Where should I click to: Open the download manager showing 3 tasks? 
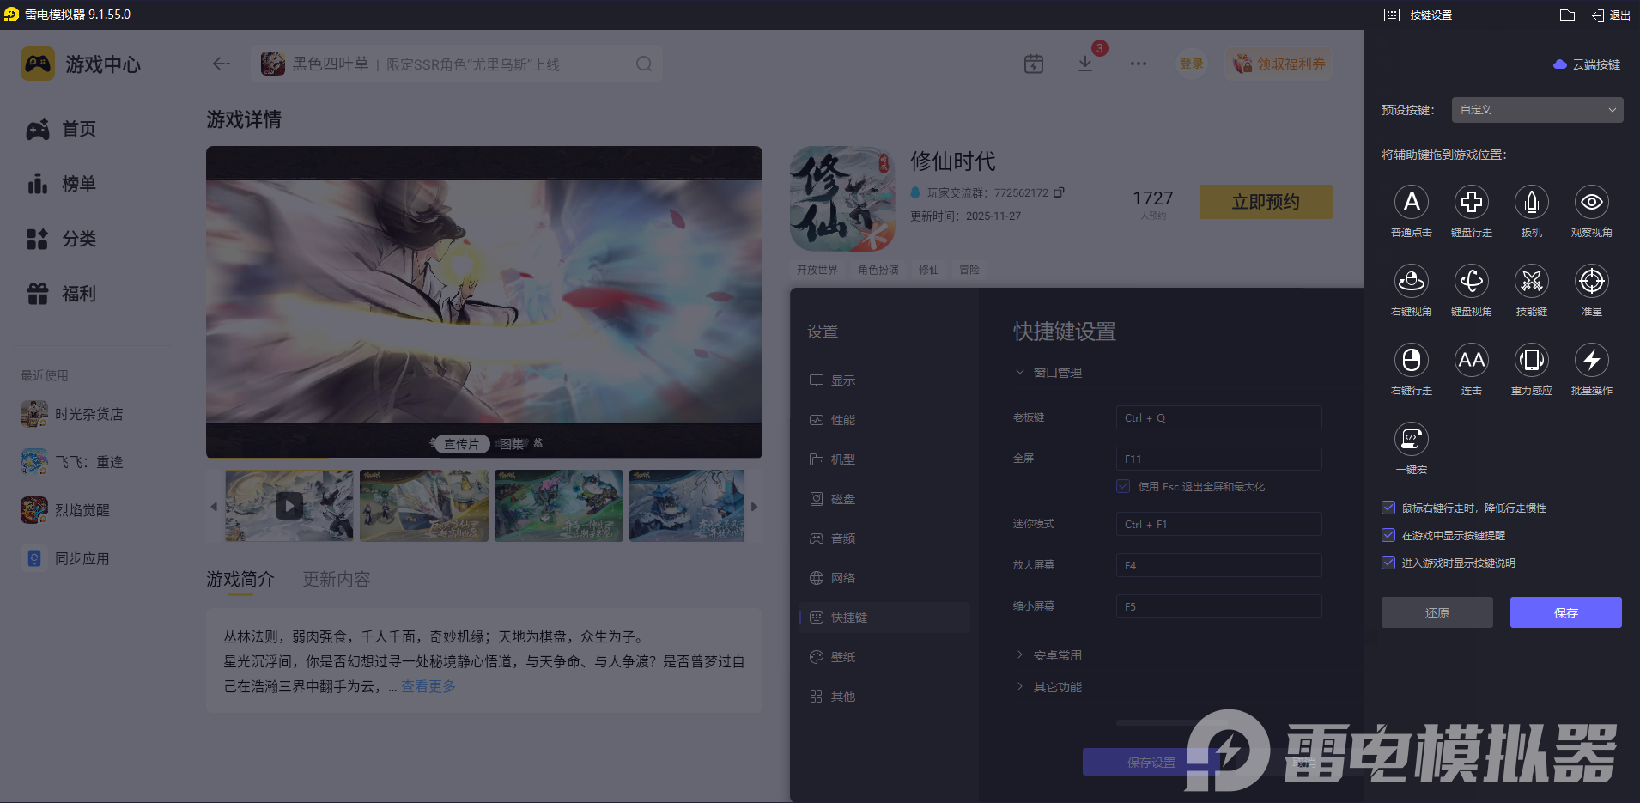1086,63
